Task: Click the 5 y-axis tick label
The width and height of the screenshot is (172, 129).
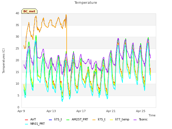Action: click(18, 96)
